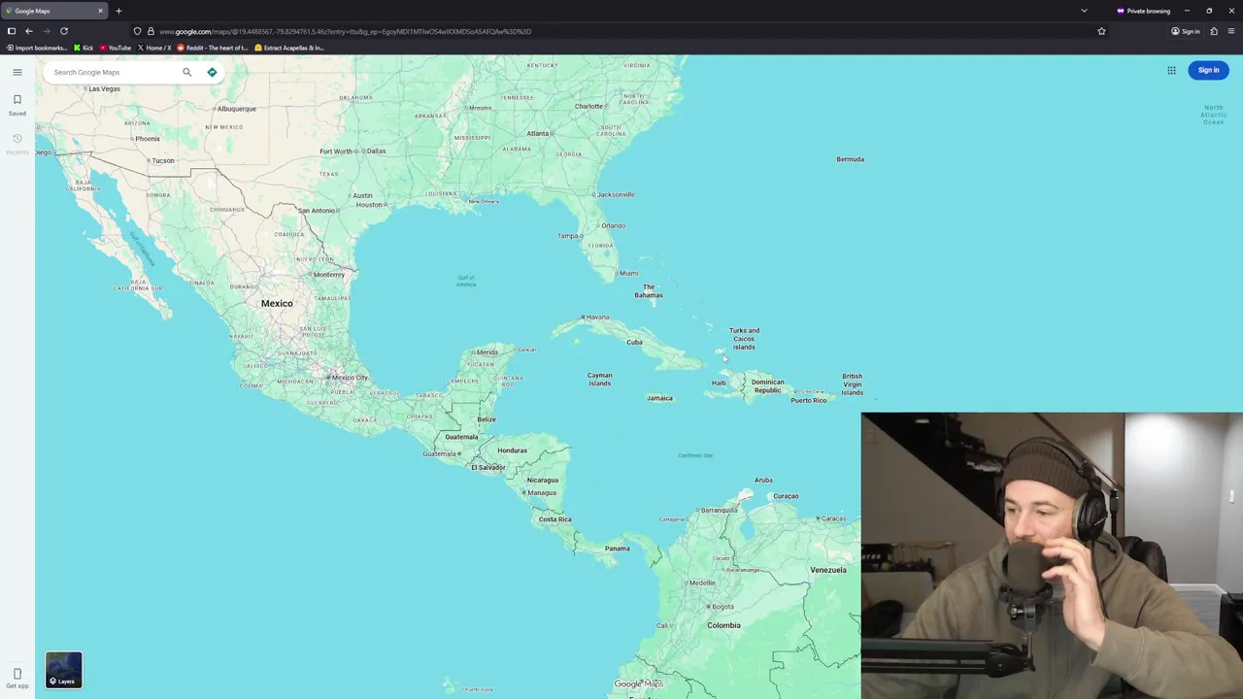Click the Puerto Rico label
Viewport: 1243px width, 699px height.
[x=809, y=400]
